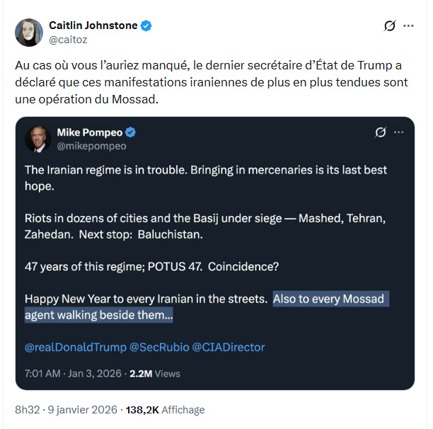Open the Grok icon in the quoted Pompeo tweet
The width and height of the screenshot is (433, 429).
tap(379, 132)
